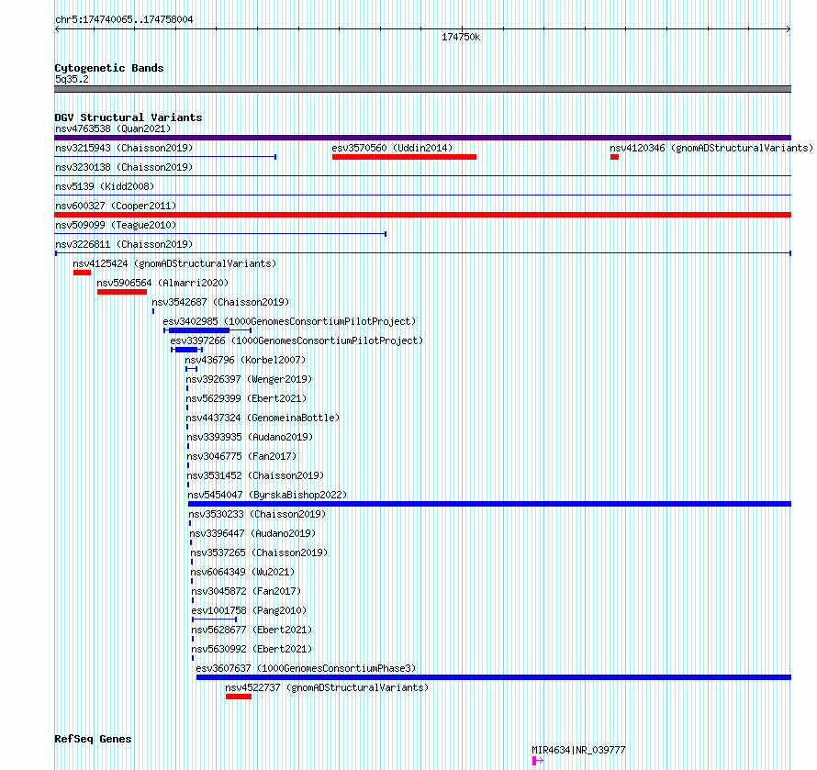The height and width of the screenshot is (770, 817).
Task: Select the magenta MIR4634 gene arrow
Action: (x=538, y=761)
